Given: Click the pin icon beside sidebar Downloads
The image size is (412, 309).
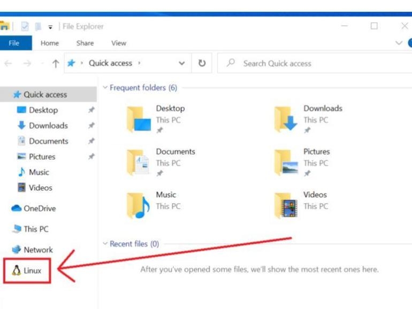Looking at the screenshot, I should (91, 125).
